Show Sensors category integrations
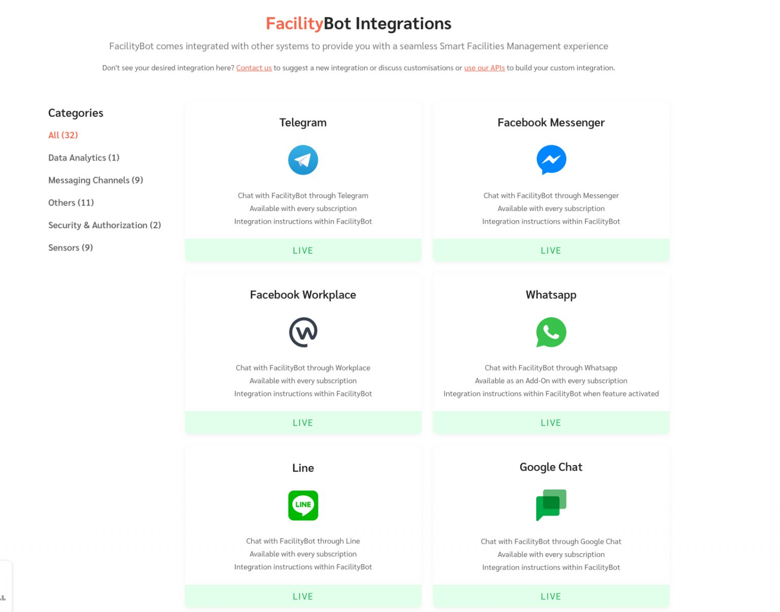This screenshot has height=612, width=780. [71, 248]
